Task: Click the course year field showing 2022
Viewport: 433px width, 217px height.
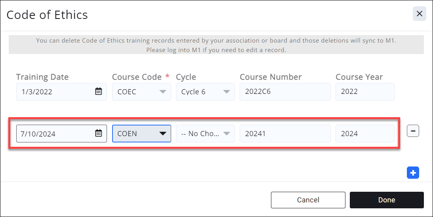Action: (x=364, y=92)
